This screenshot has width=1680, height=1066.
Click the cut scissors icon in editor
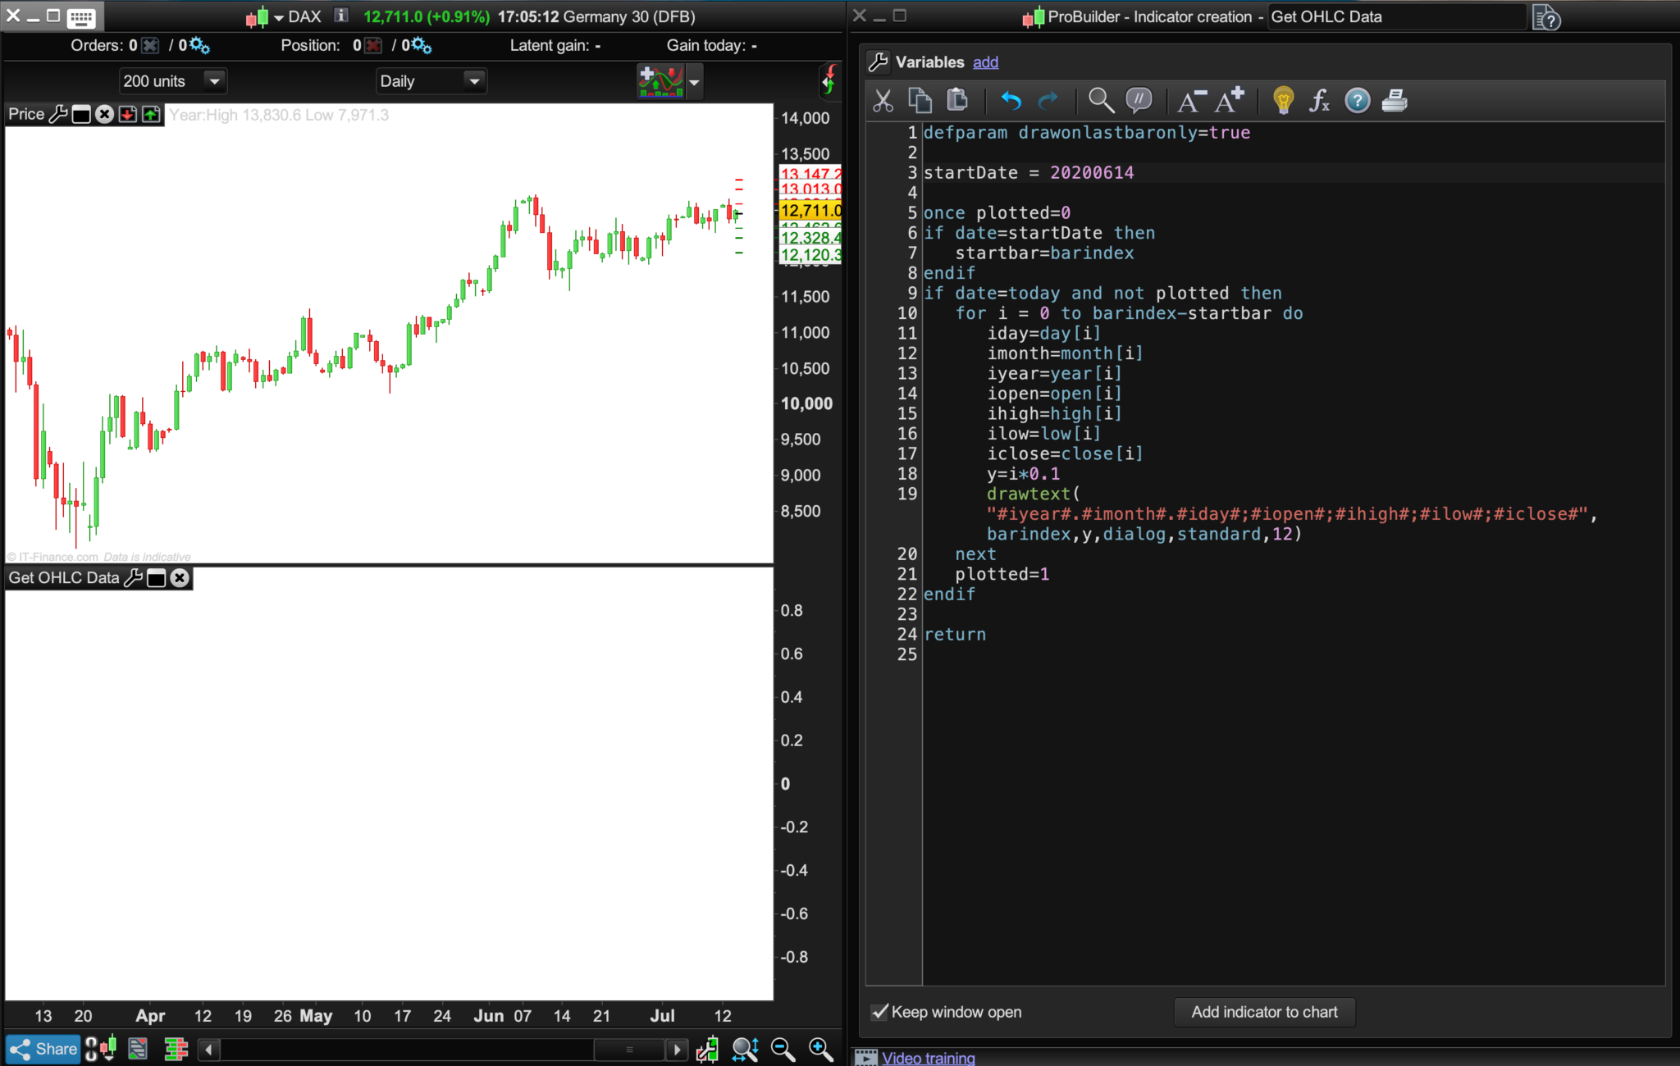(x=883, y=101)
